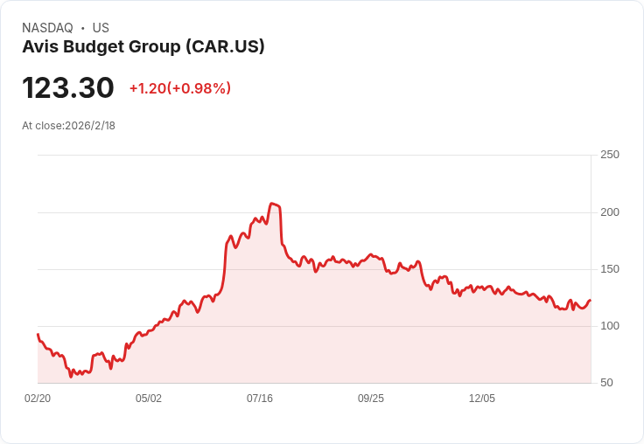Click the leftmost start of the price line
Image resolution: width=644 pixels, height=444 pixels.
point(38,334)
